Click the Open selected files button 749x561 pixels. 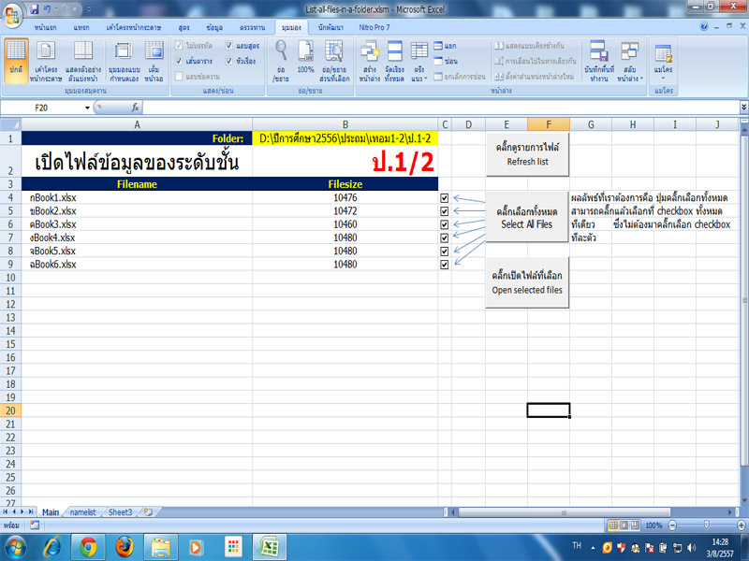[x=527, y=283]
